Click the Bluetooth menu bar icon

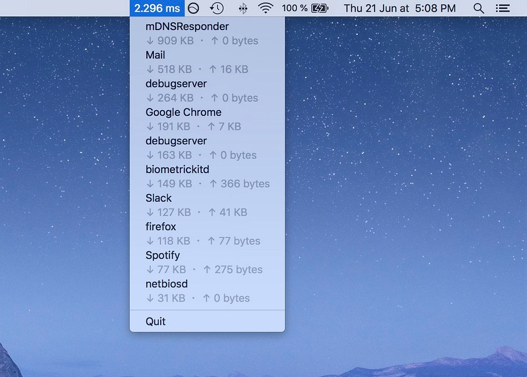pos(243,8)
